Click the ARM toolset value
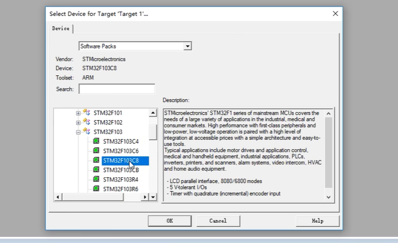Viewport: 398px width, 243px height. [x=88, y=78]
